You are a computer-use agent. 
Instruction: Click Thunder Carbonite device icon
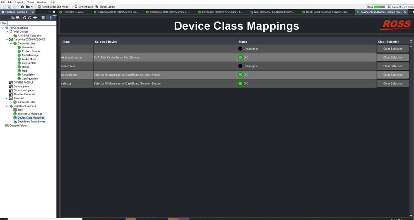[x=11, y=94]
